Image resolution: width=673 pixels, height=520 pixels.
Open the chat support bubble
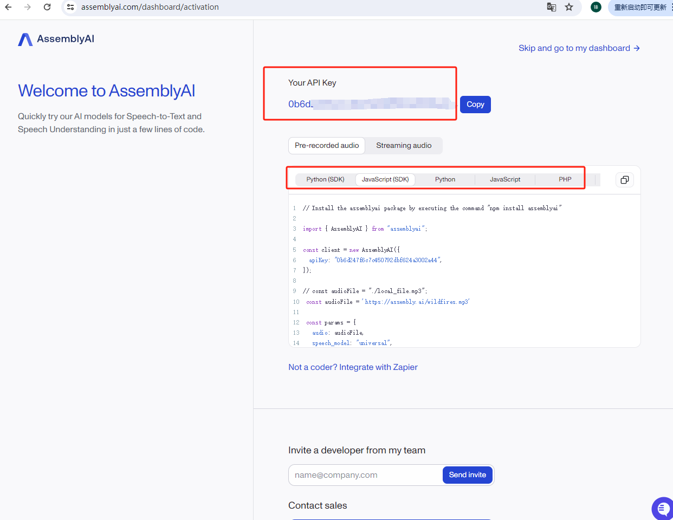coord(663,509)
